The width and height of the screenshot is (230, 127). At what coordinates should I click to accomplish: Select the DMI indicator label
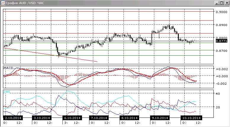7,92
